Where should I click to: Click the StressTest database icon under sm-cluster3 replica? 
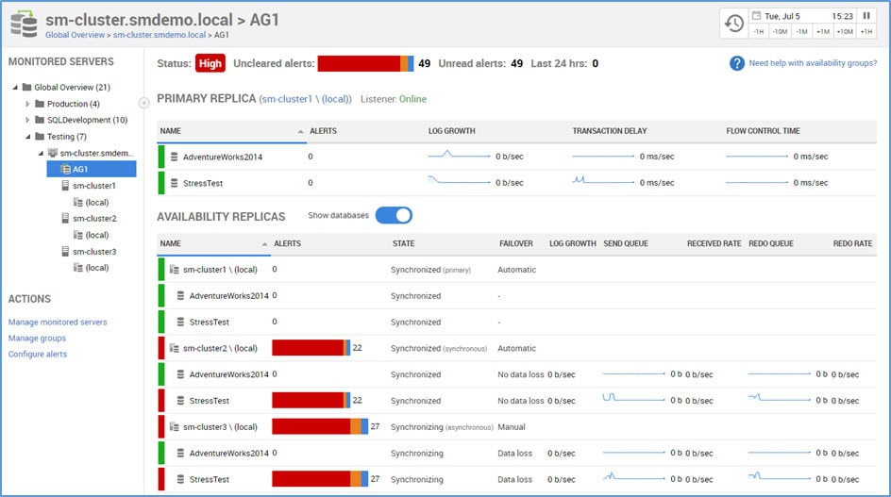point(180,479)
